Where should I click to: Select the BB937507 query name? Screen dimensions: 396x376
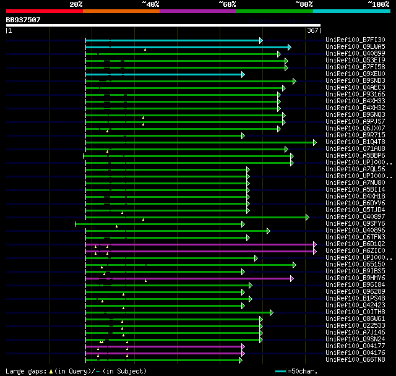23,20
